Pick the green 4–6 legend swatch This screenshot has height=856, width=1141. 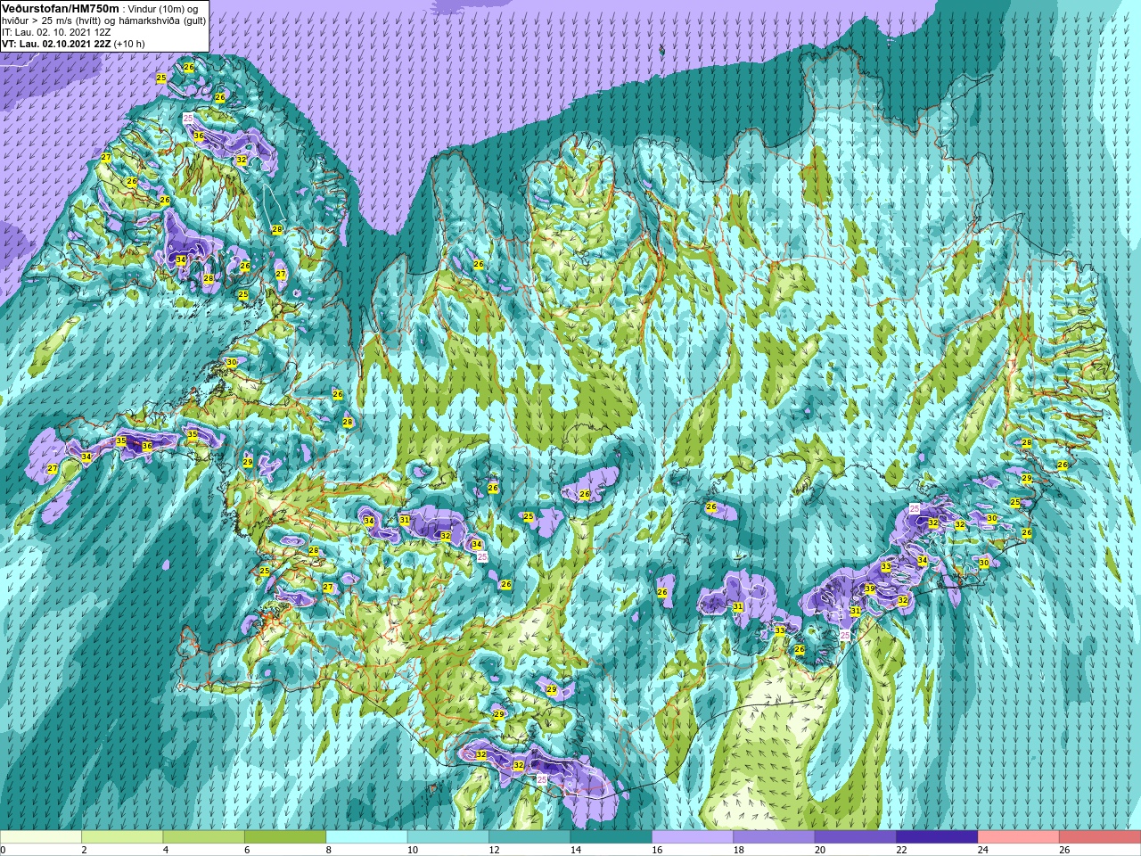[203, 837]
